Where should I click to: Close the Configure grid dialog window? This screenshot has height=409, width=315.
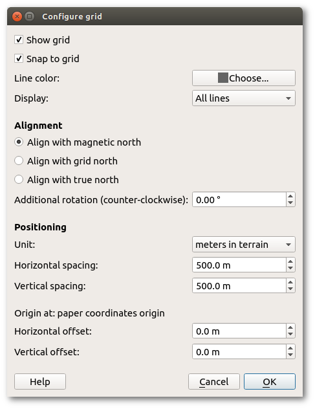point(17,16)
